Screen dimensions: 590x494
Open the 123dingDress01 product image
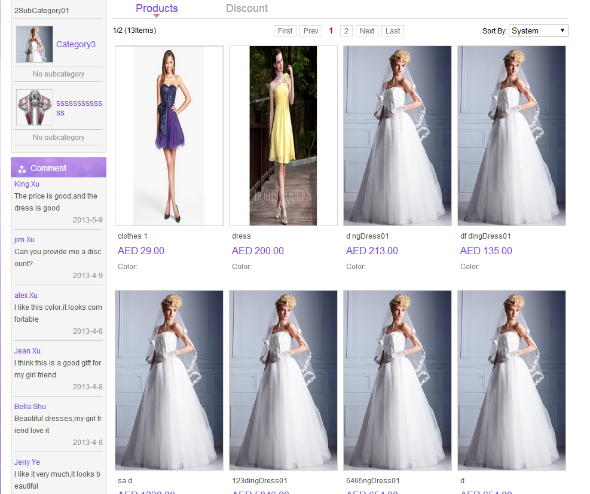(283, 380)
